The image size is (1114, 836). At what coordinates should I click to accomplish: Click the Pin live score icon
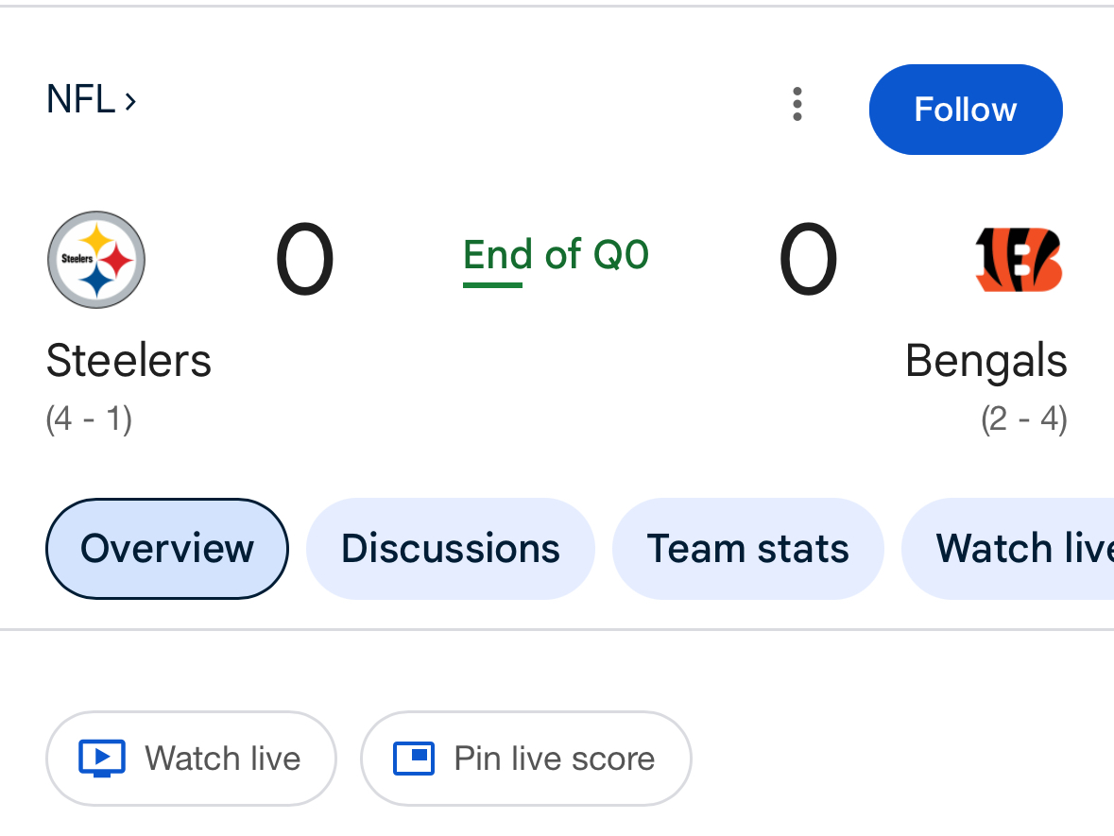(x=414, y=759)
